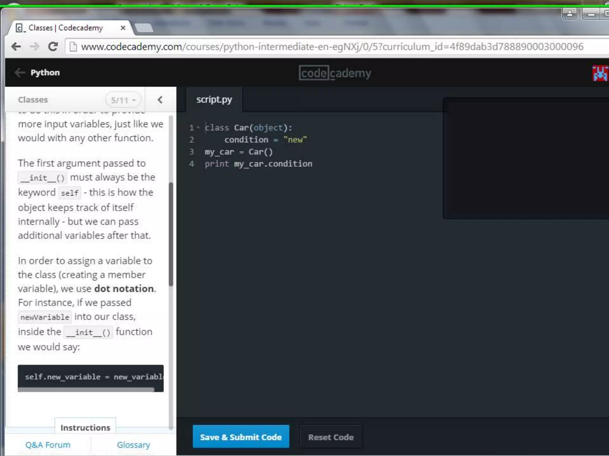Click the Python course title

(x=45, y=72)
